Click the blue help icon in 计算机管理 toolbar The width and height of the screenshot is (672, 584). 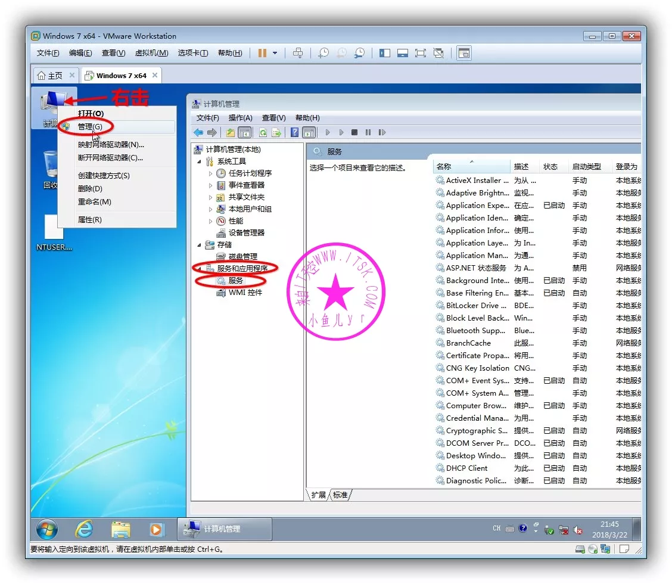click(294, 132)
